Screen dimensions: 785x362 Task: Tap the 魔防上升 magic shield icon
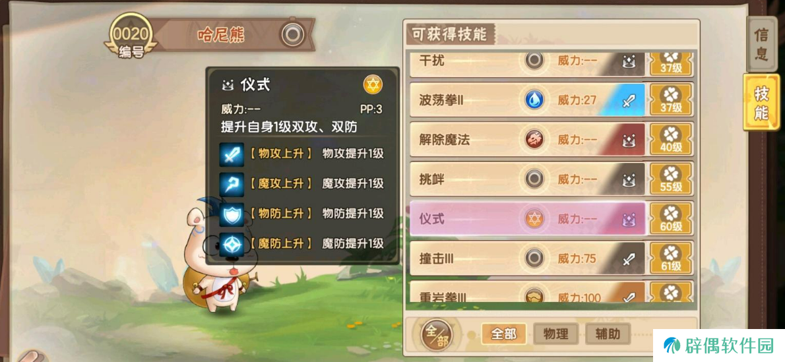point(232,245)
